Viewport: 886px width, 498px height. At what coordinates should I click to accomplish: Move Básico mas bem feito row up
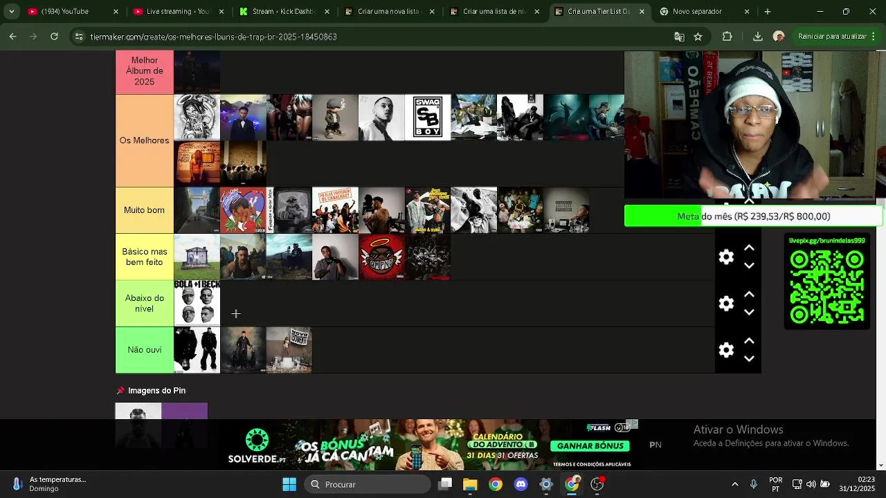pos(749,248)
